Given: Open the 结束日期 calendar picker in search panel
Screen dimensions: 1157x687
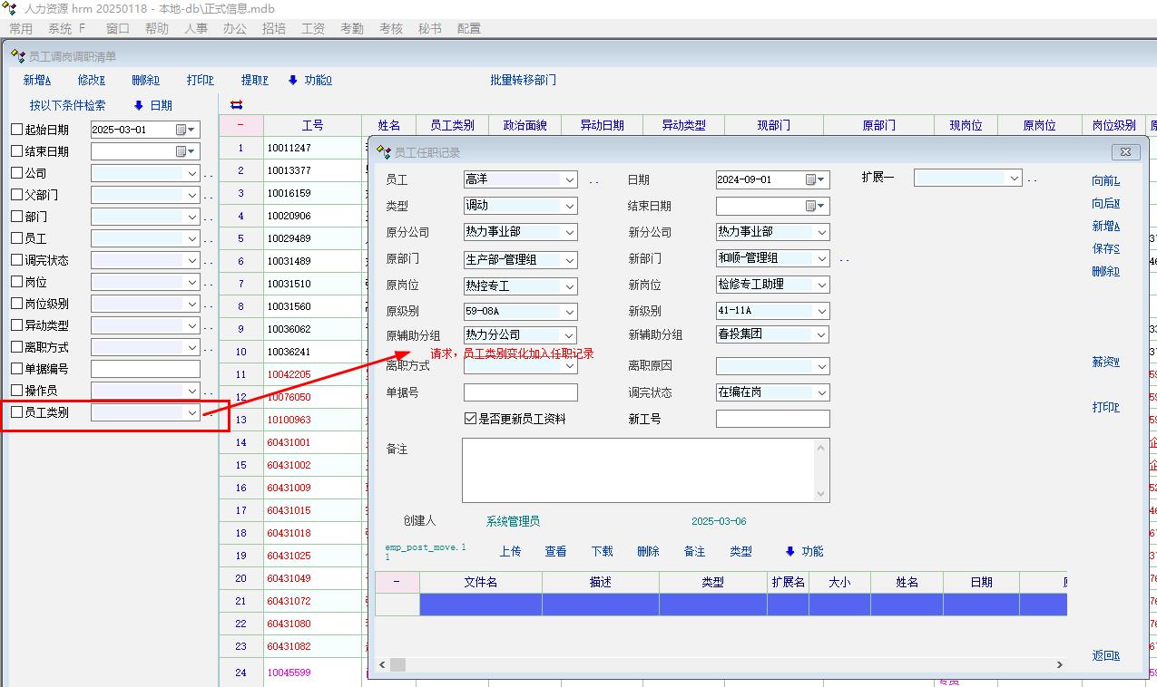Looking at the screenshot, I should coord(181,151).
